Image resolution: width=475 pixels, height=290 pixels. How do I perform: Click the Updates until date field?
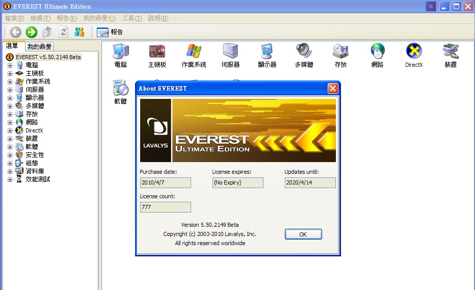[x=310, y=182]
